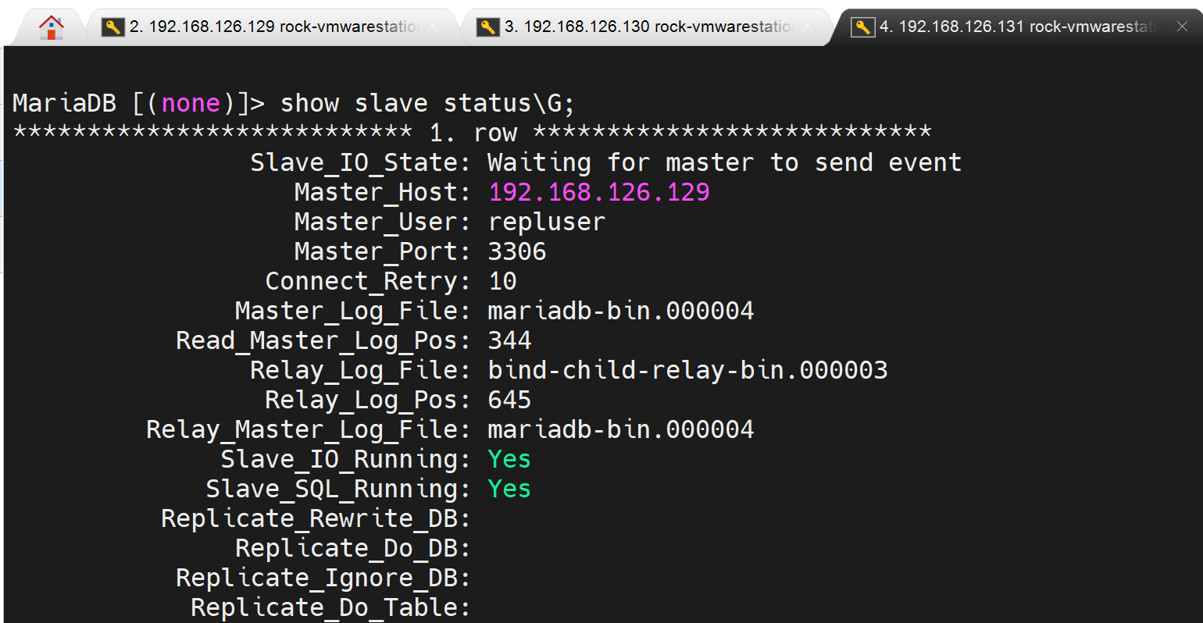1203x623 pixels.
Task: Click the Master_Host IP 192.168.126.129 text
Action: (x=598, y=192)
